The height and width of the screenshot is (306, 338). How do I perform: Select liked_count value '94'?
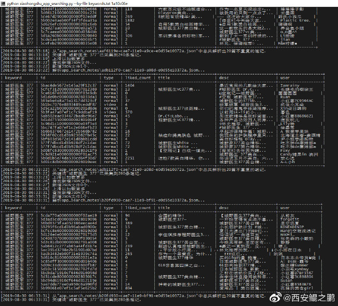(x=127, y=215)
